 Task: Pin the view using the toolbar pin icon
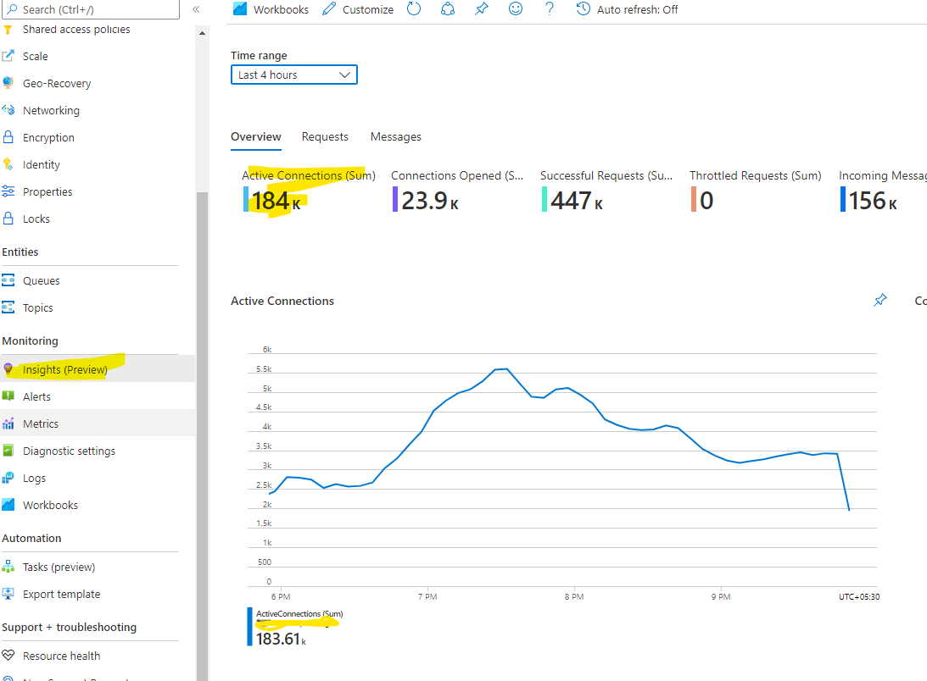tap(481, 9)
